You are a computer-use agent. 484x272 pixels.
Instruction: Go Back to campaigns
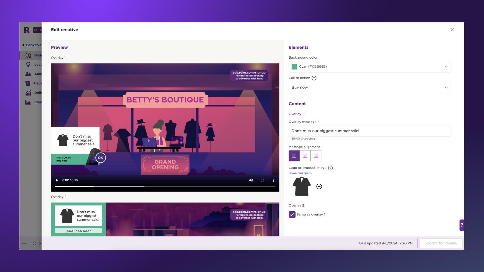click(x=32, y=45)
